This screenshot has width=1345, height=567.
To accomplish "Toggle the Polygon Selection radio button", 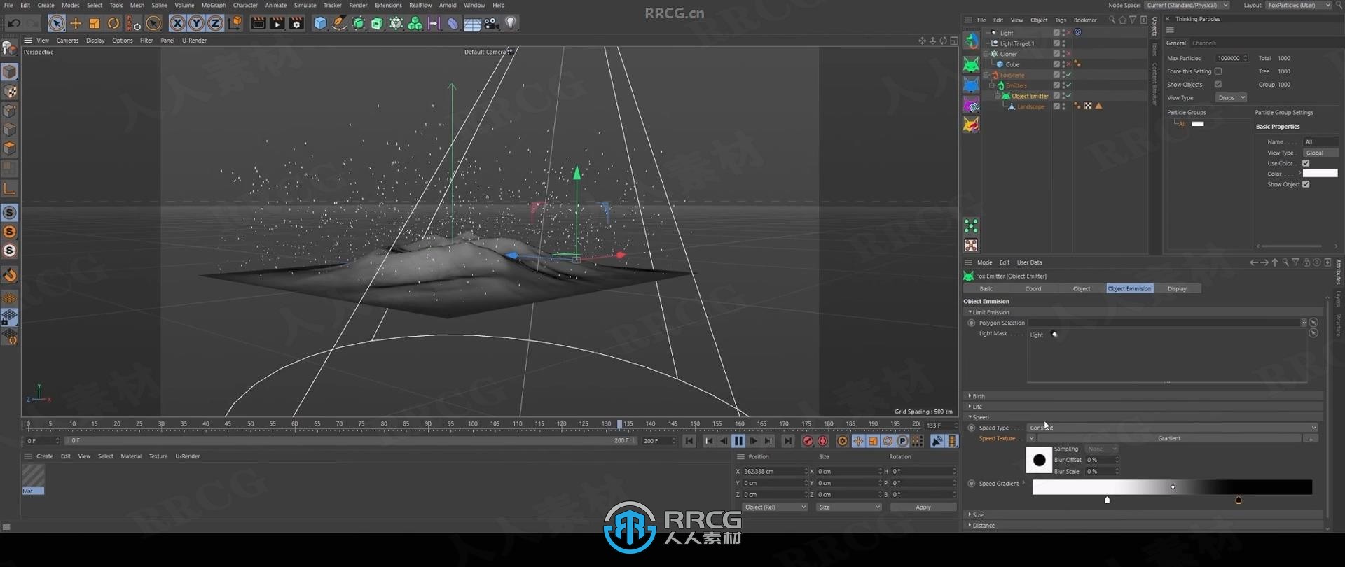I will click(971, 323).
